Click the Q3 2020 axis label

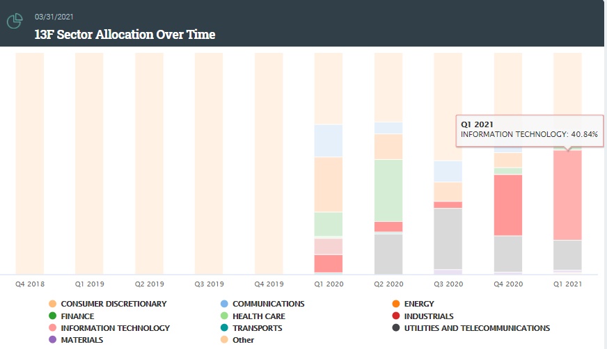pos(448,284)
